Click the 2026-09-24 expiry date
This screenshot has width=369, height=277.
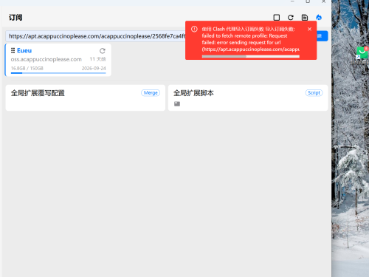(94, 68)
